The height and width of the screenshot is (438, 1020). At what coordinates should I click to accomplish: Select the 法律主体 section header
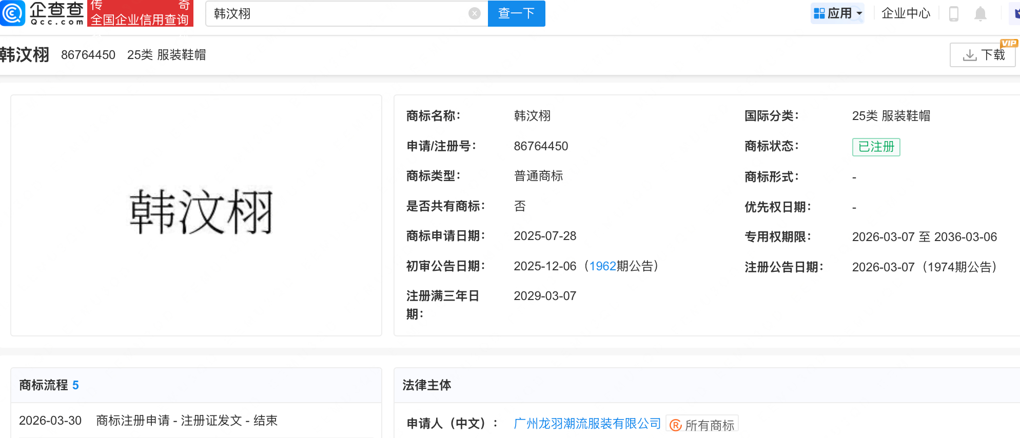pyautogui.click(x=426, y=385)
